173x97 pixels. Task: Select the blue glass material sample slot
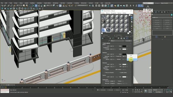(x=104, y=30)
